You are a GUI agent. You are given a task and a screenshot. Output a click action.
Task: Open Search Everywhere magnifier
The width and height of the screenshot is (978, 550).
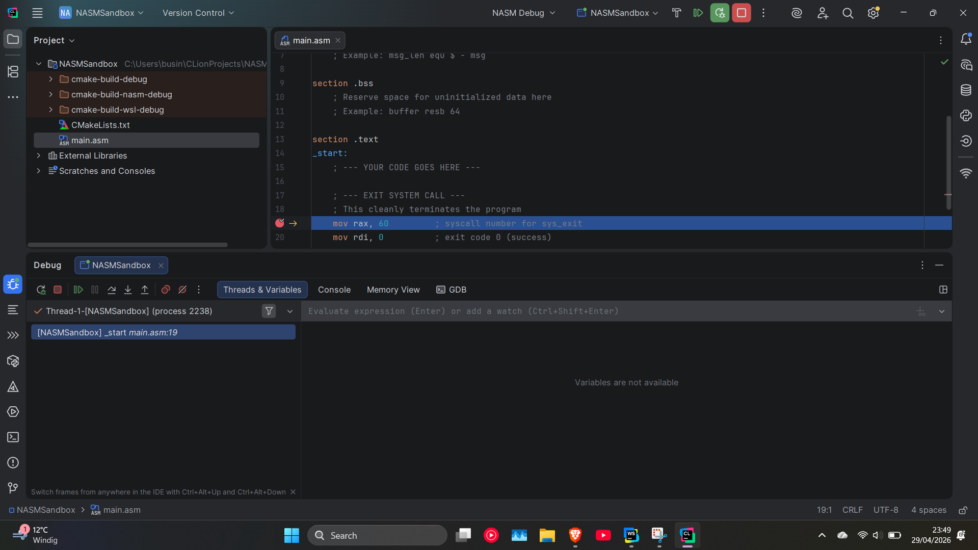click(x=848, y=13)
